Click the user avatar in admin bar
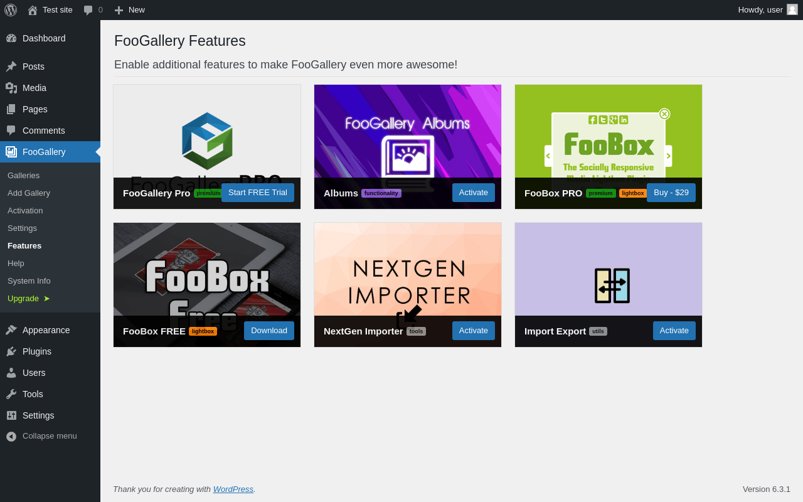This screenshot has height=502, width=803. [792, 9]
